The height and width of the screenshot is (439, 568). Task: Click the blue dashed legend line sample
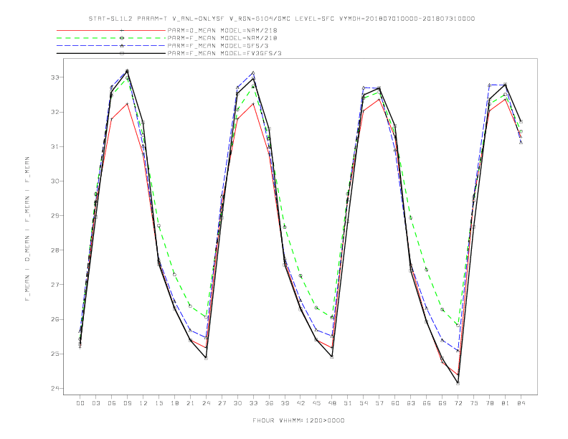pos(111,46)
